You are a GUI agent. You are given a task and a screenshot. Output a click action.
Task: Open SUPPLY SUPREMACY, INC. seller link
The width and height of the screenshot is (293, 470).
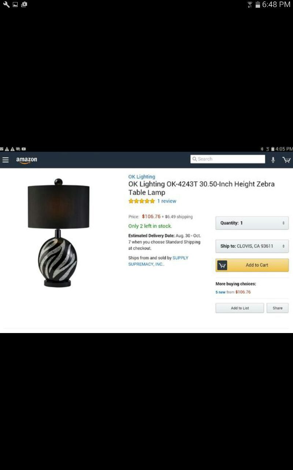coord(158,261)
